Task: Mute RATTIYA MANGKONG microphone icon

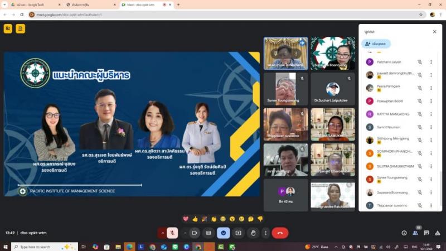Action: [x=420, y=114]
